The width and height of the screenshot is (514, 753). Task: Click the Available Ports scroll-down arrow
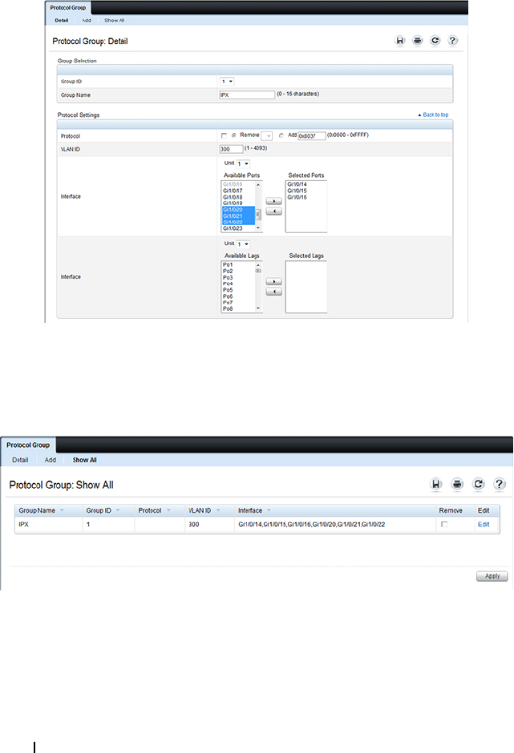click(x=258, y=228)
